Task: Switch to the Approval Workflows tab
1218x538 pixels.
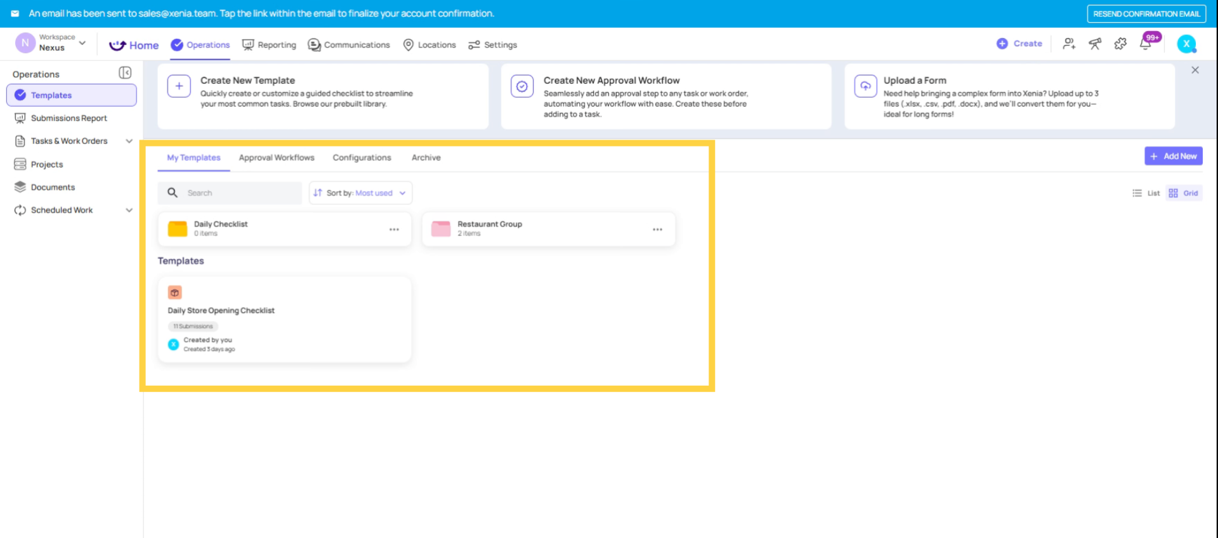Action: 277,157
